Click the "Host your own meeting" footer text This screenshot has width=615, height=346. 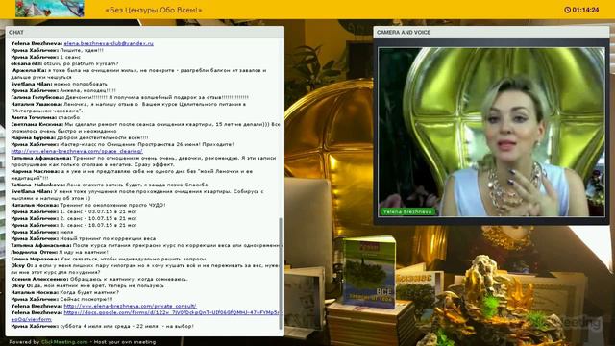tap(125, 342)
